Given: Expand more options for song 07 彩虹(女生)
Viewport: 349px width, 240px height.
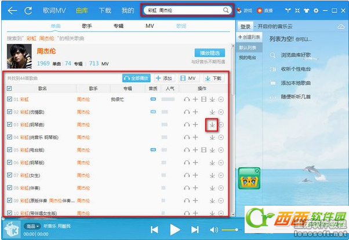Looking at the screenshot, I should pyautogui.click(x=221, y=175).
